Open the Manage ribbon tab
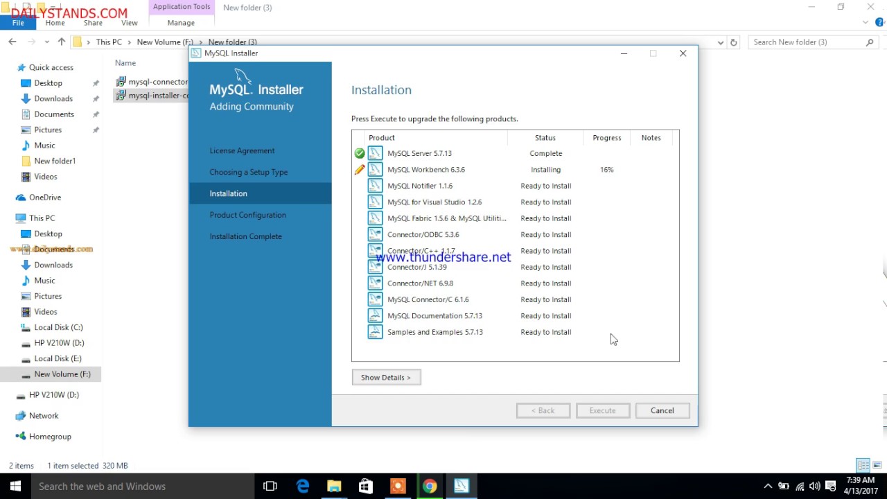887x499 pixels. [181, 23]
